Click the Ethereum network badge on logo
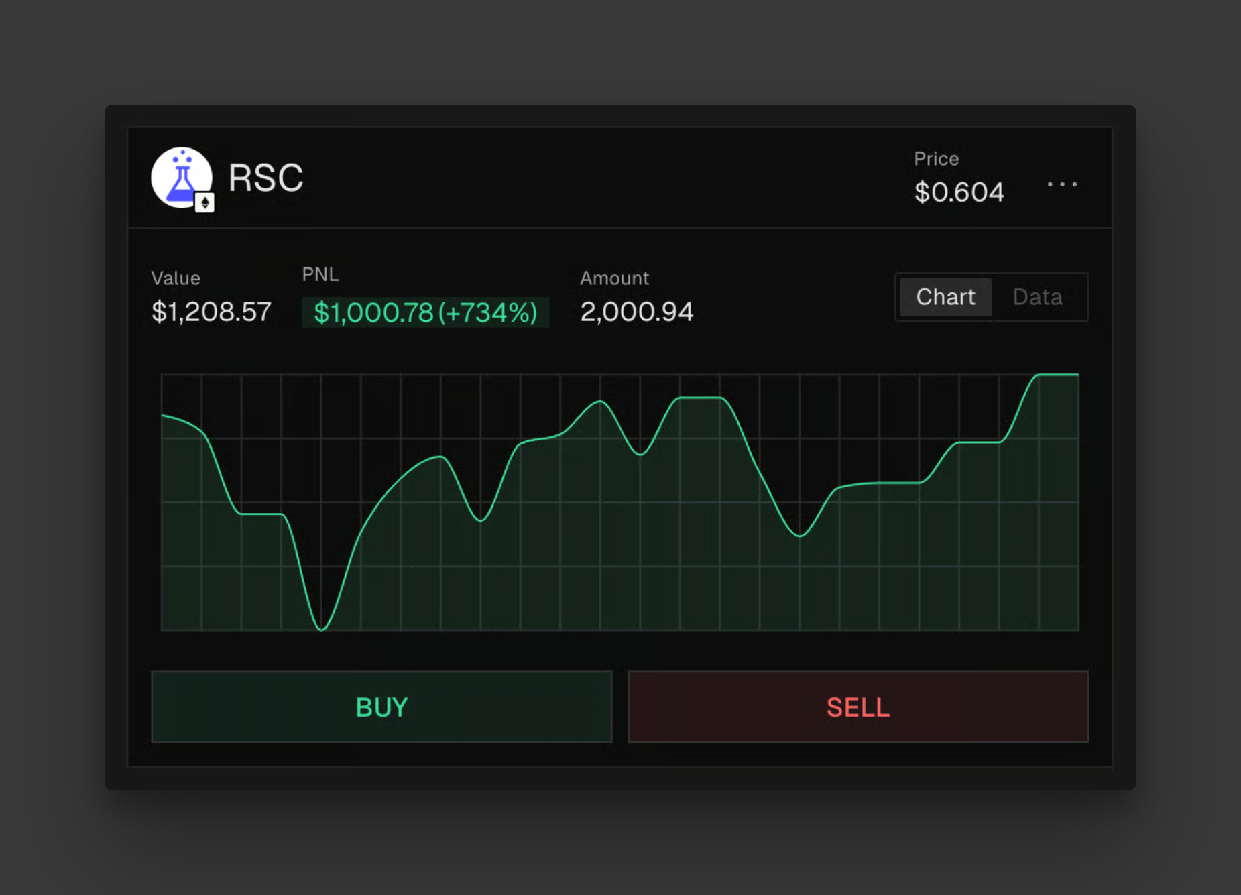The height and width of the screenshot is (895, 1241). coord(204,202)
